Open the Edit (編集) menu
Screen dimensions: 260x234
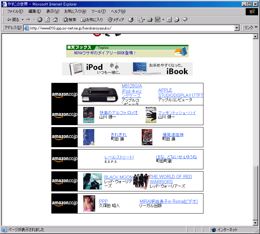tap(35, 11)
